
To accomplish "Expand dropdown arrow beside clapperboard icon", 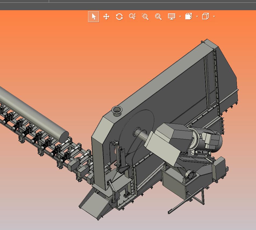I will [197, 16].
